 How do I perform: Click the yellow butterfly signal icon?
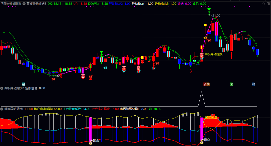pos(205,38)
